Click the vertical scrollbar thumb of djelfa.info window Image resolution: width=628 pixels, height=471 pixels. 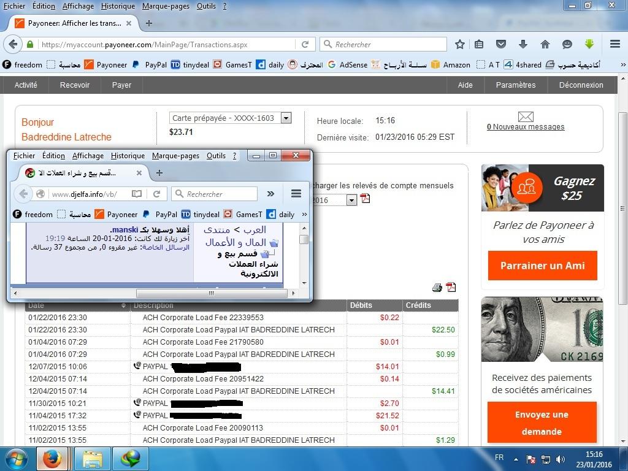pos(304,239)
